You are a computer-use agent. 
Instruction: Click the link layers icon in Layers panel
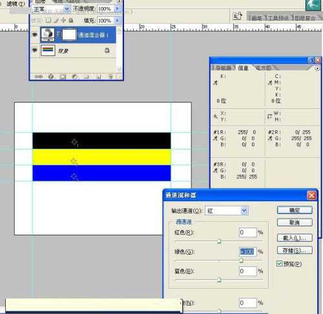[x=39, y=77]
